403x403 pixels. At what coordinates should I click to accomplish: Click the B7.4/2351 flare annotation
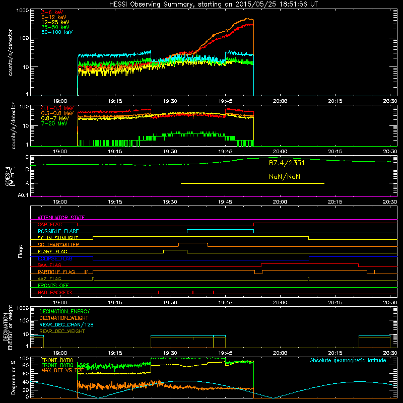pyautogui.click(x=287, y=163)
